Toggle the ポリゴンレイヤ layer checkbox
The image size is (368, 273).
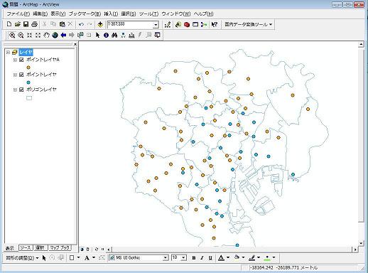21,90
